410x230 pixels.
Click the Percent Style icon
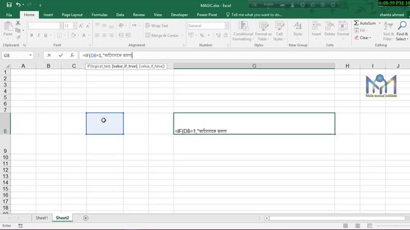tap(202, 35)
